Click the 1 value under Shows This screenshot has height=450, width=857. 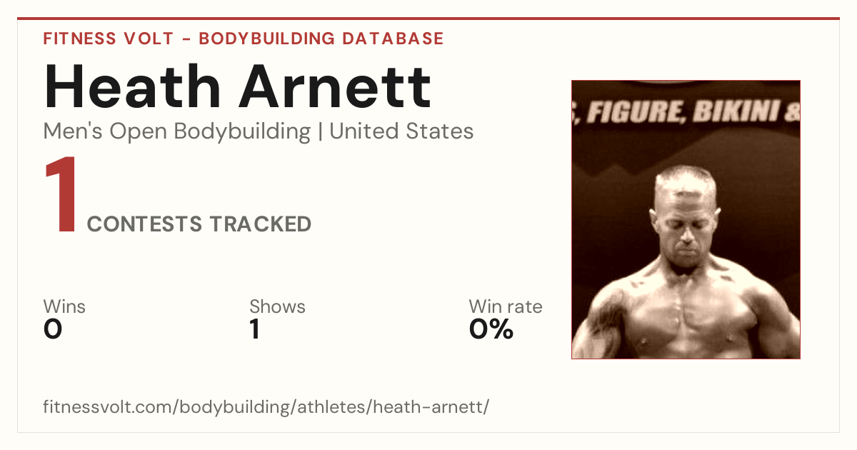(x=254, y=329)
